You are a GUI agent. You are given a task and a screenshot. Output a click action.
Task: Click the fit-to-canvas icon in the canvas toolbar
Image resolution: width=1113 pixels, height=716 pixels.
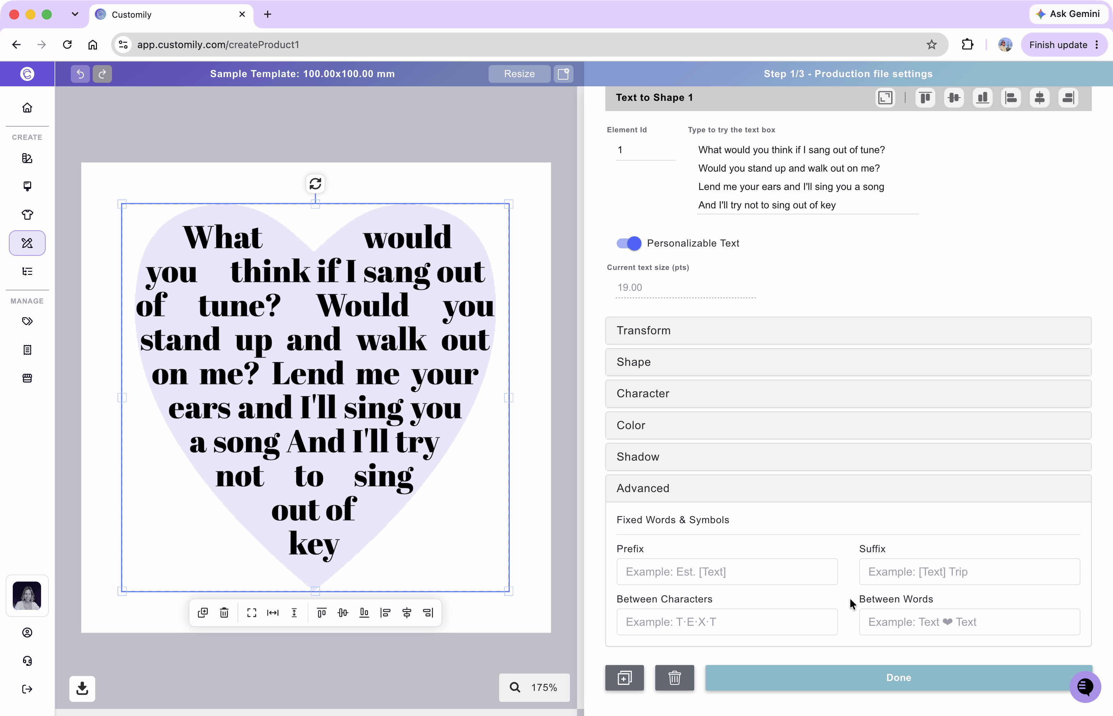click(252, 613)
